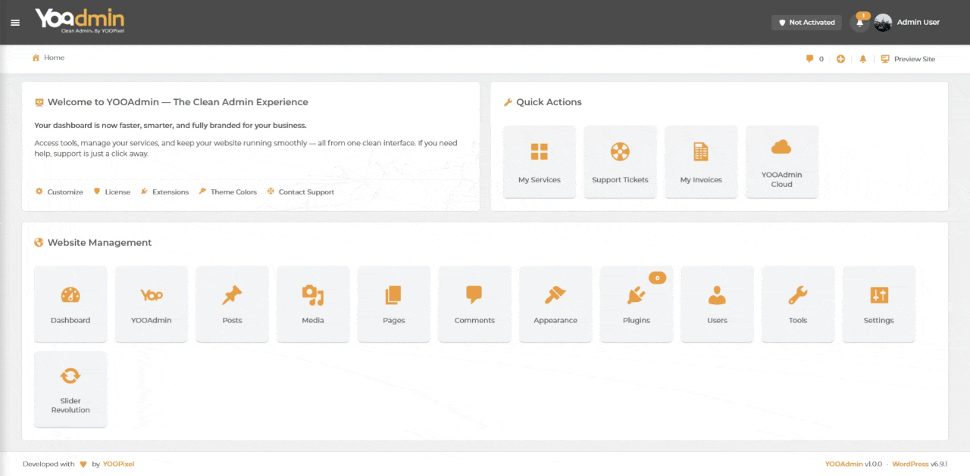This screenshot has width=970, height=476.
Task: Click the YOOAdmin version footer link
Action: [843, 464]
